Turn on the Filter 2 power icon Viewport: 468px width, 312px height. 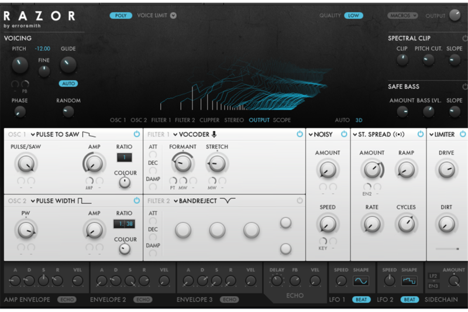point(300,201)
